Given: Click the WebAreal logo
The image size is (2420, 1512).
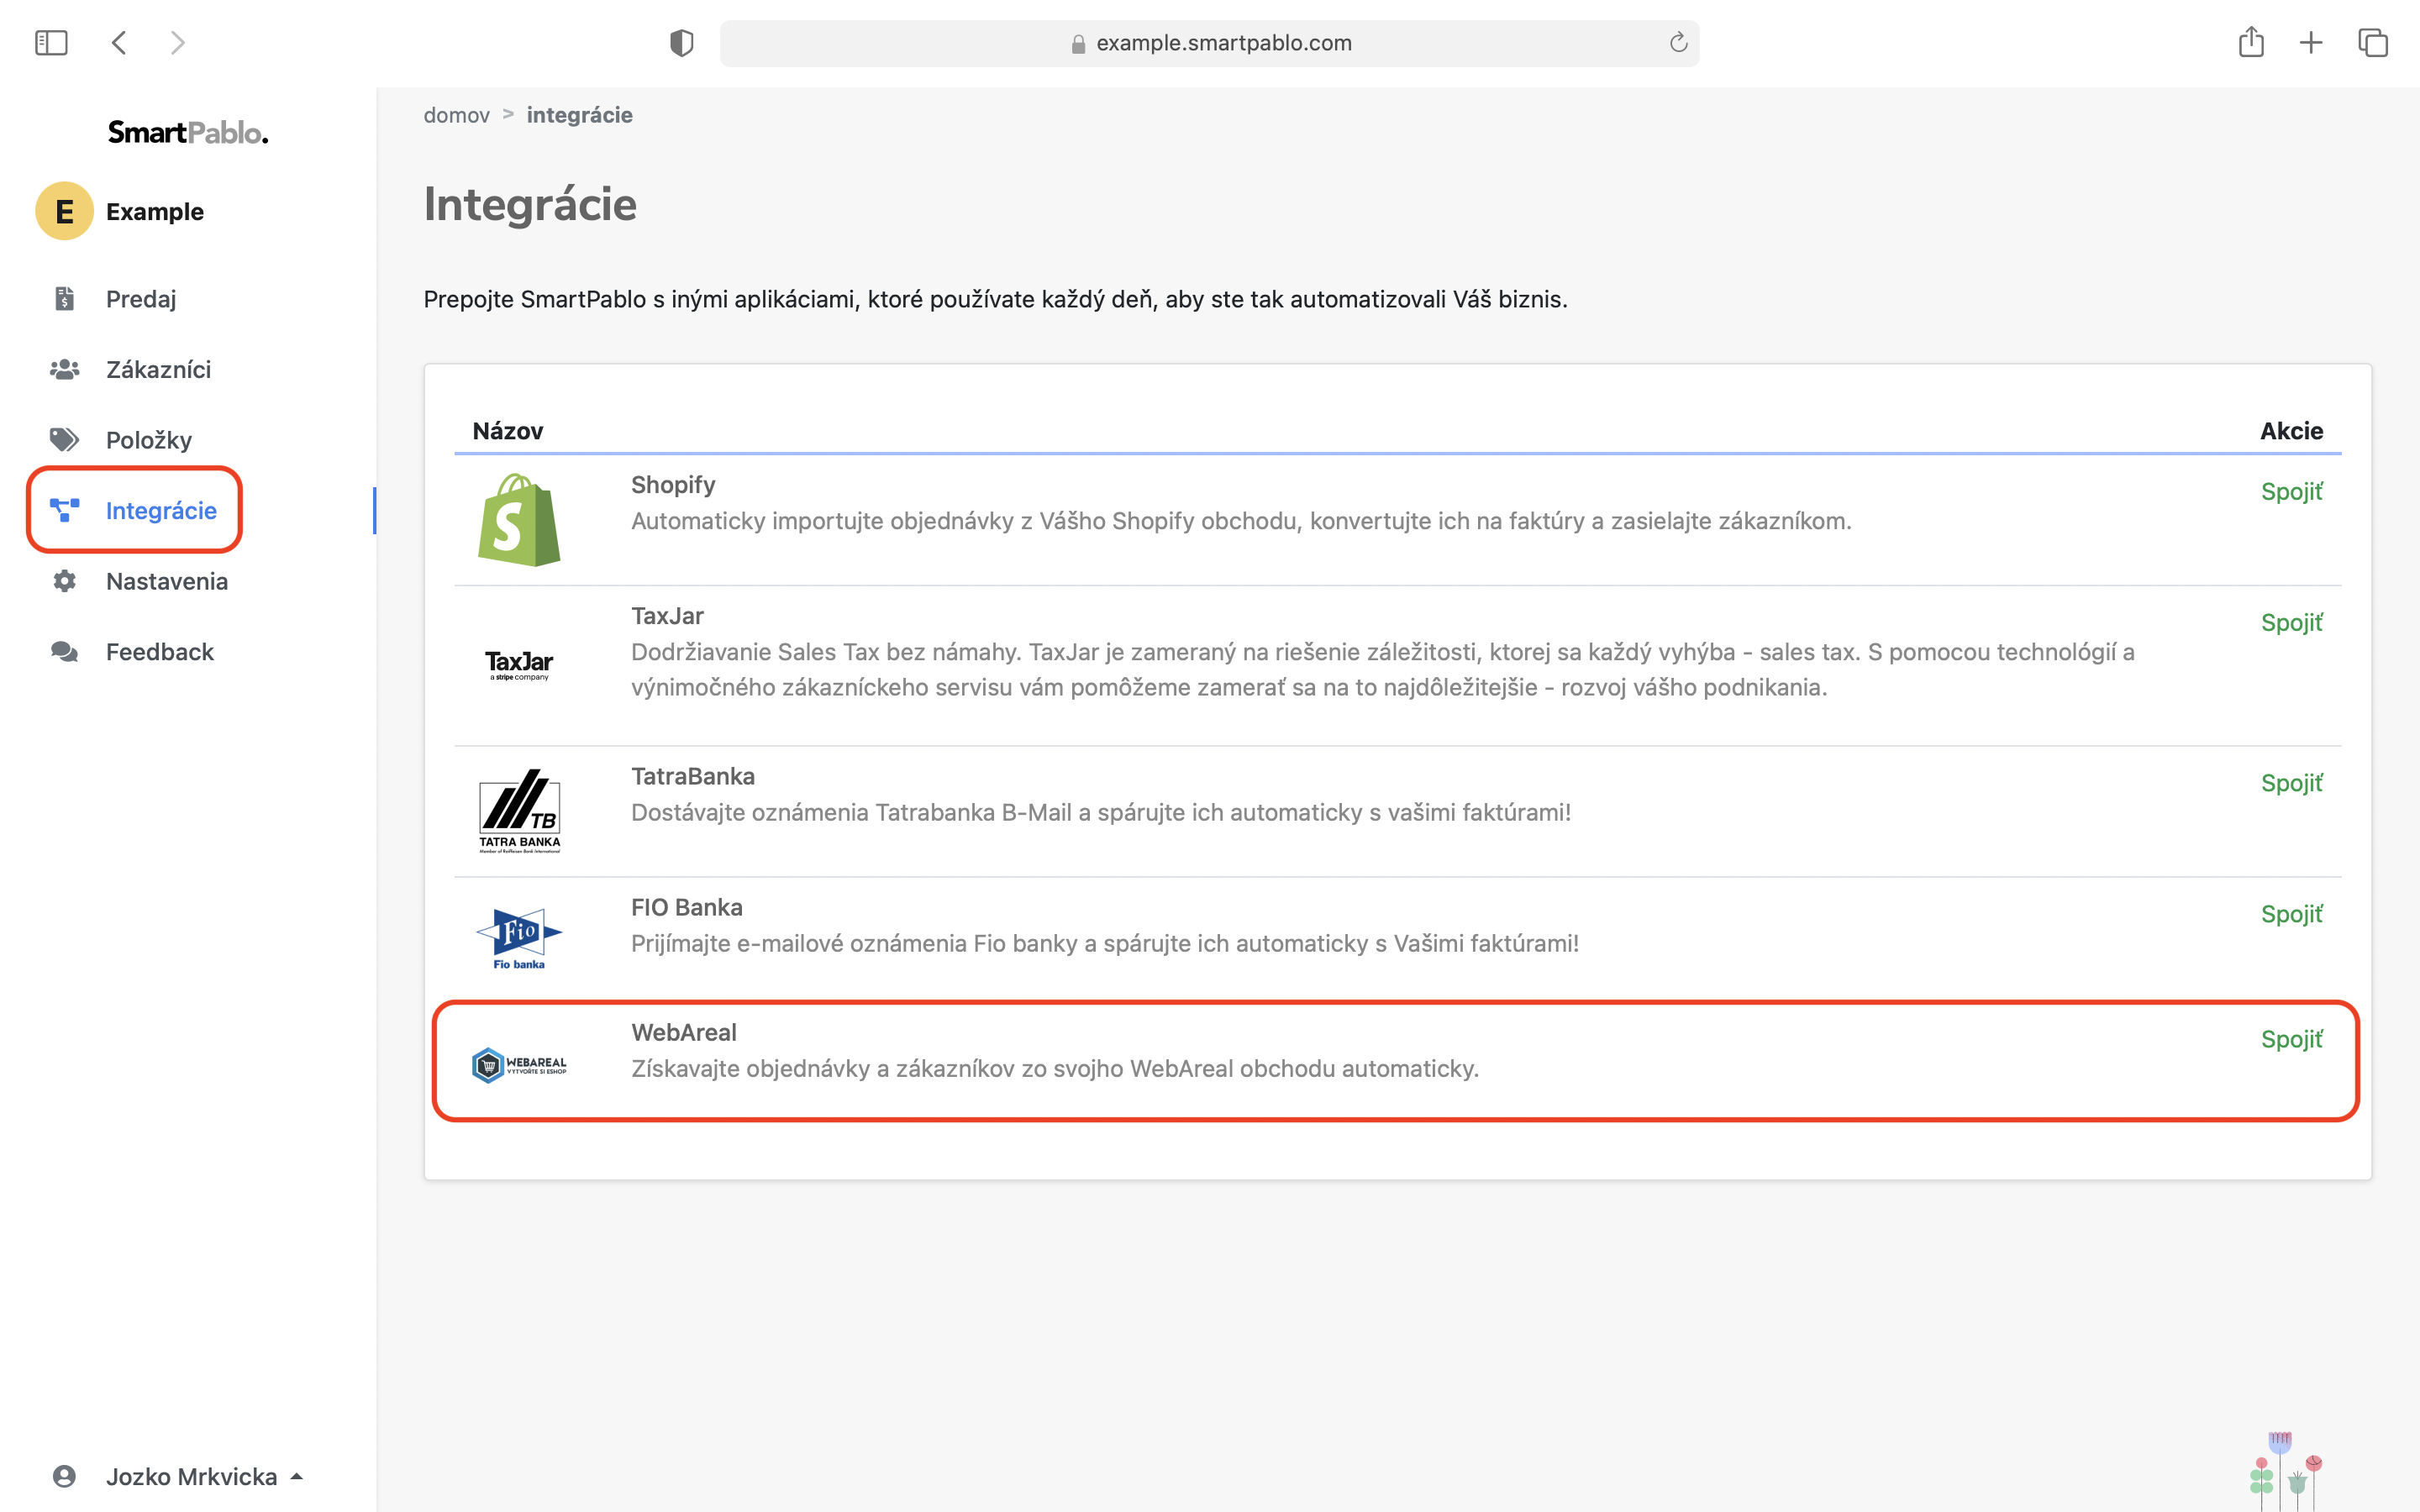Looking at the screenshot, I should click(x=519, y=1065).
